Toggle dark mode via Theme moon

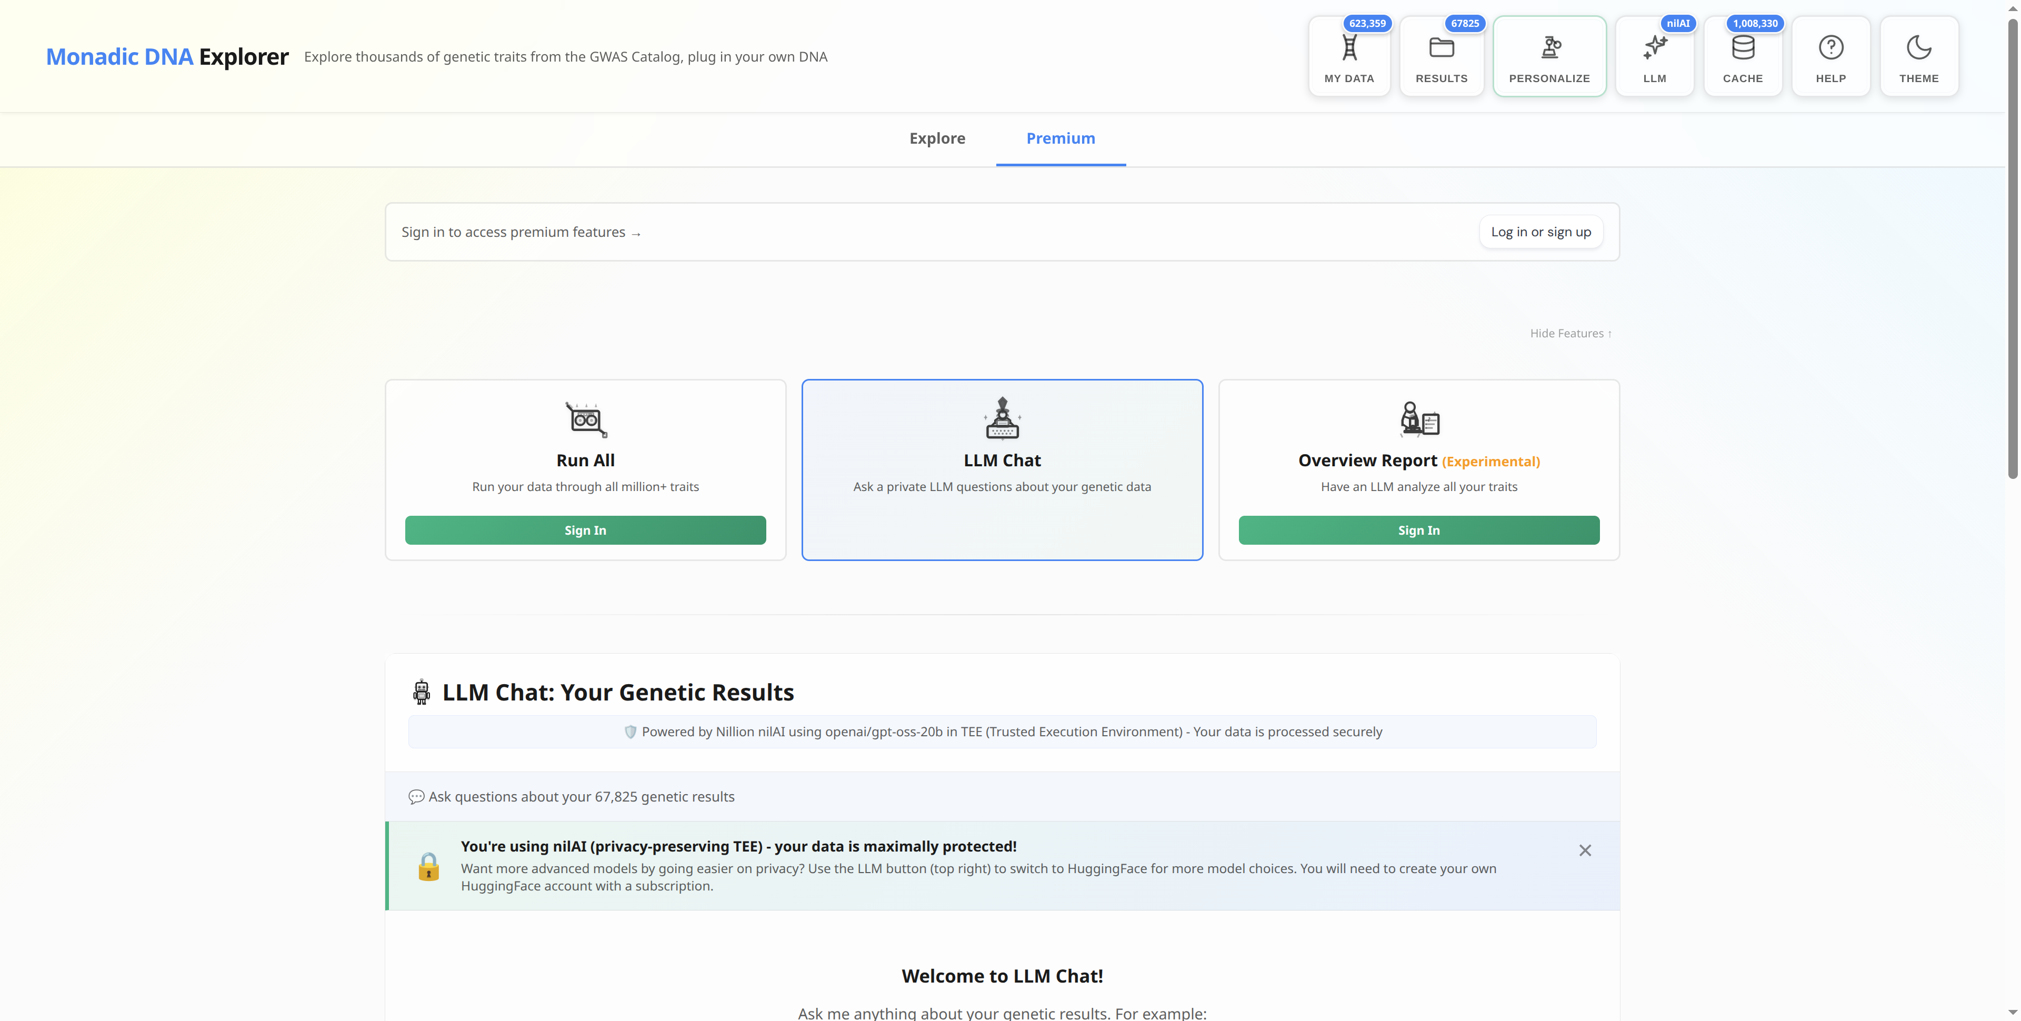tap(1918, 48)
